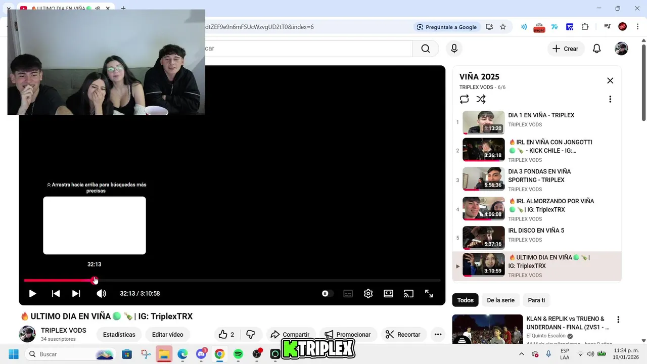Viewport: 647px width, 364px height.
Task: Open TRIPLEX VODS channel name
Action: [64, 331]
